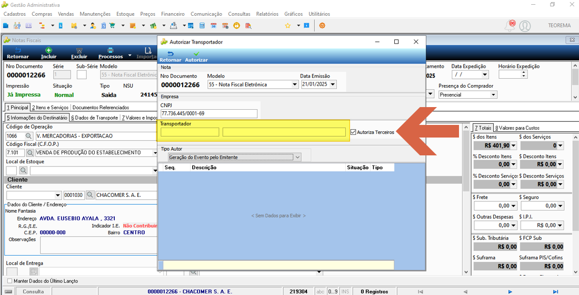Open the people/clients icon in main toolbar

point(17,26)
